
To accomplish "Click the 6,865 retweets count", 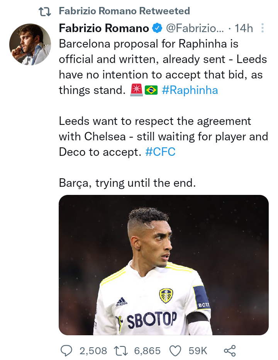I will pyautogui.click(x=147, y=351).
